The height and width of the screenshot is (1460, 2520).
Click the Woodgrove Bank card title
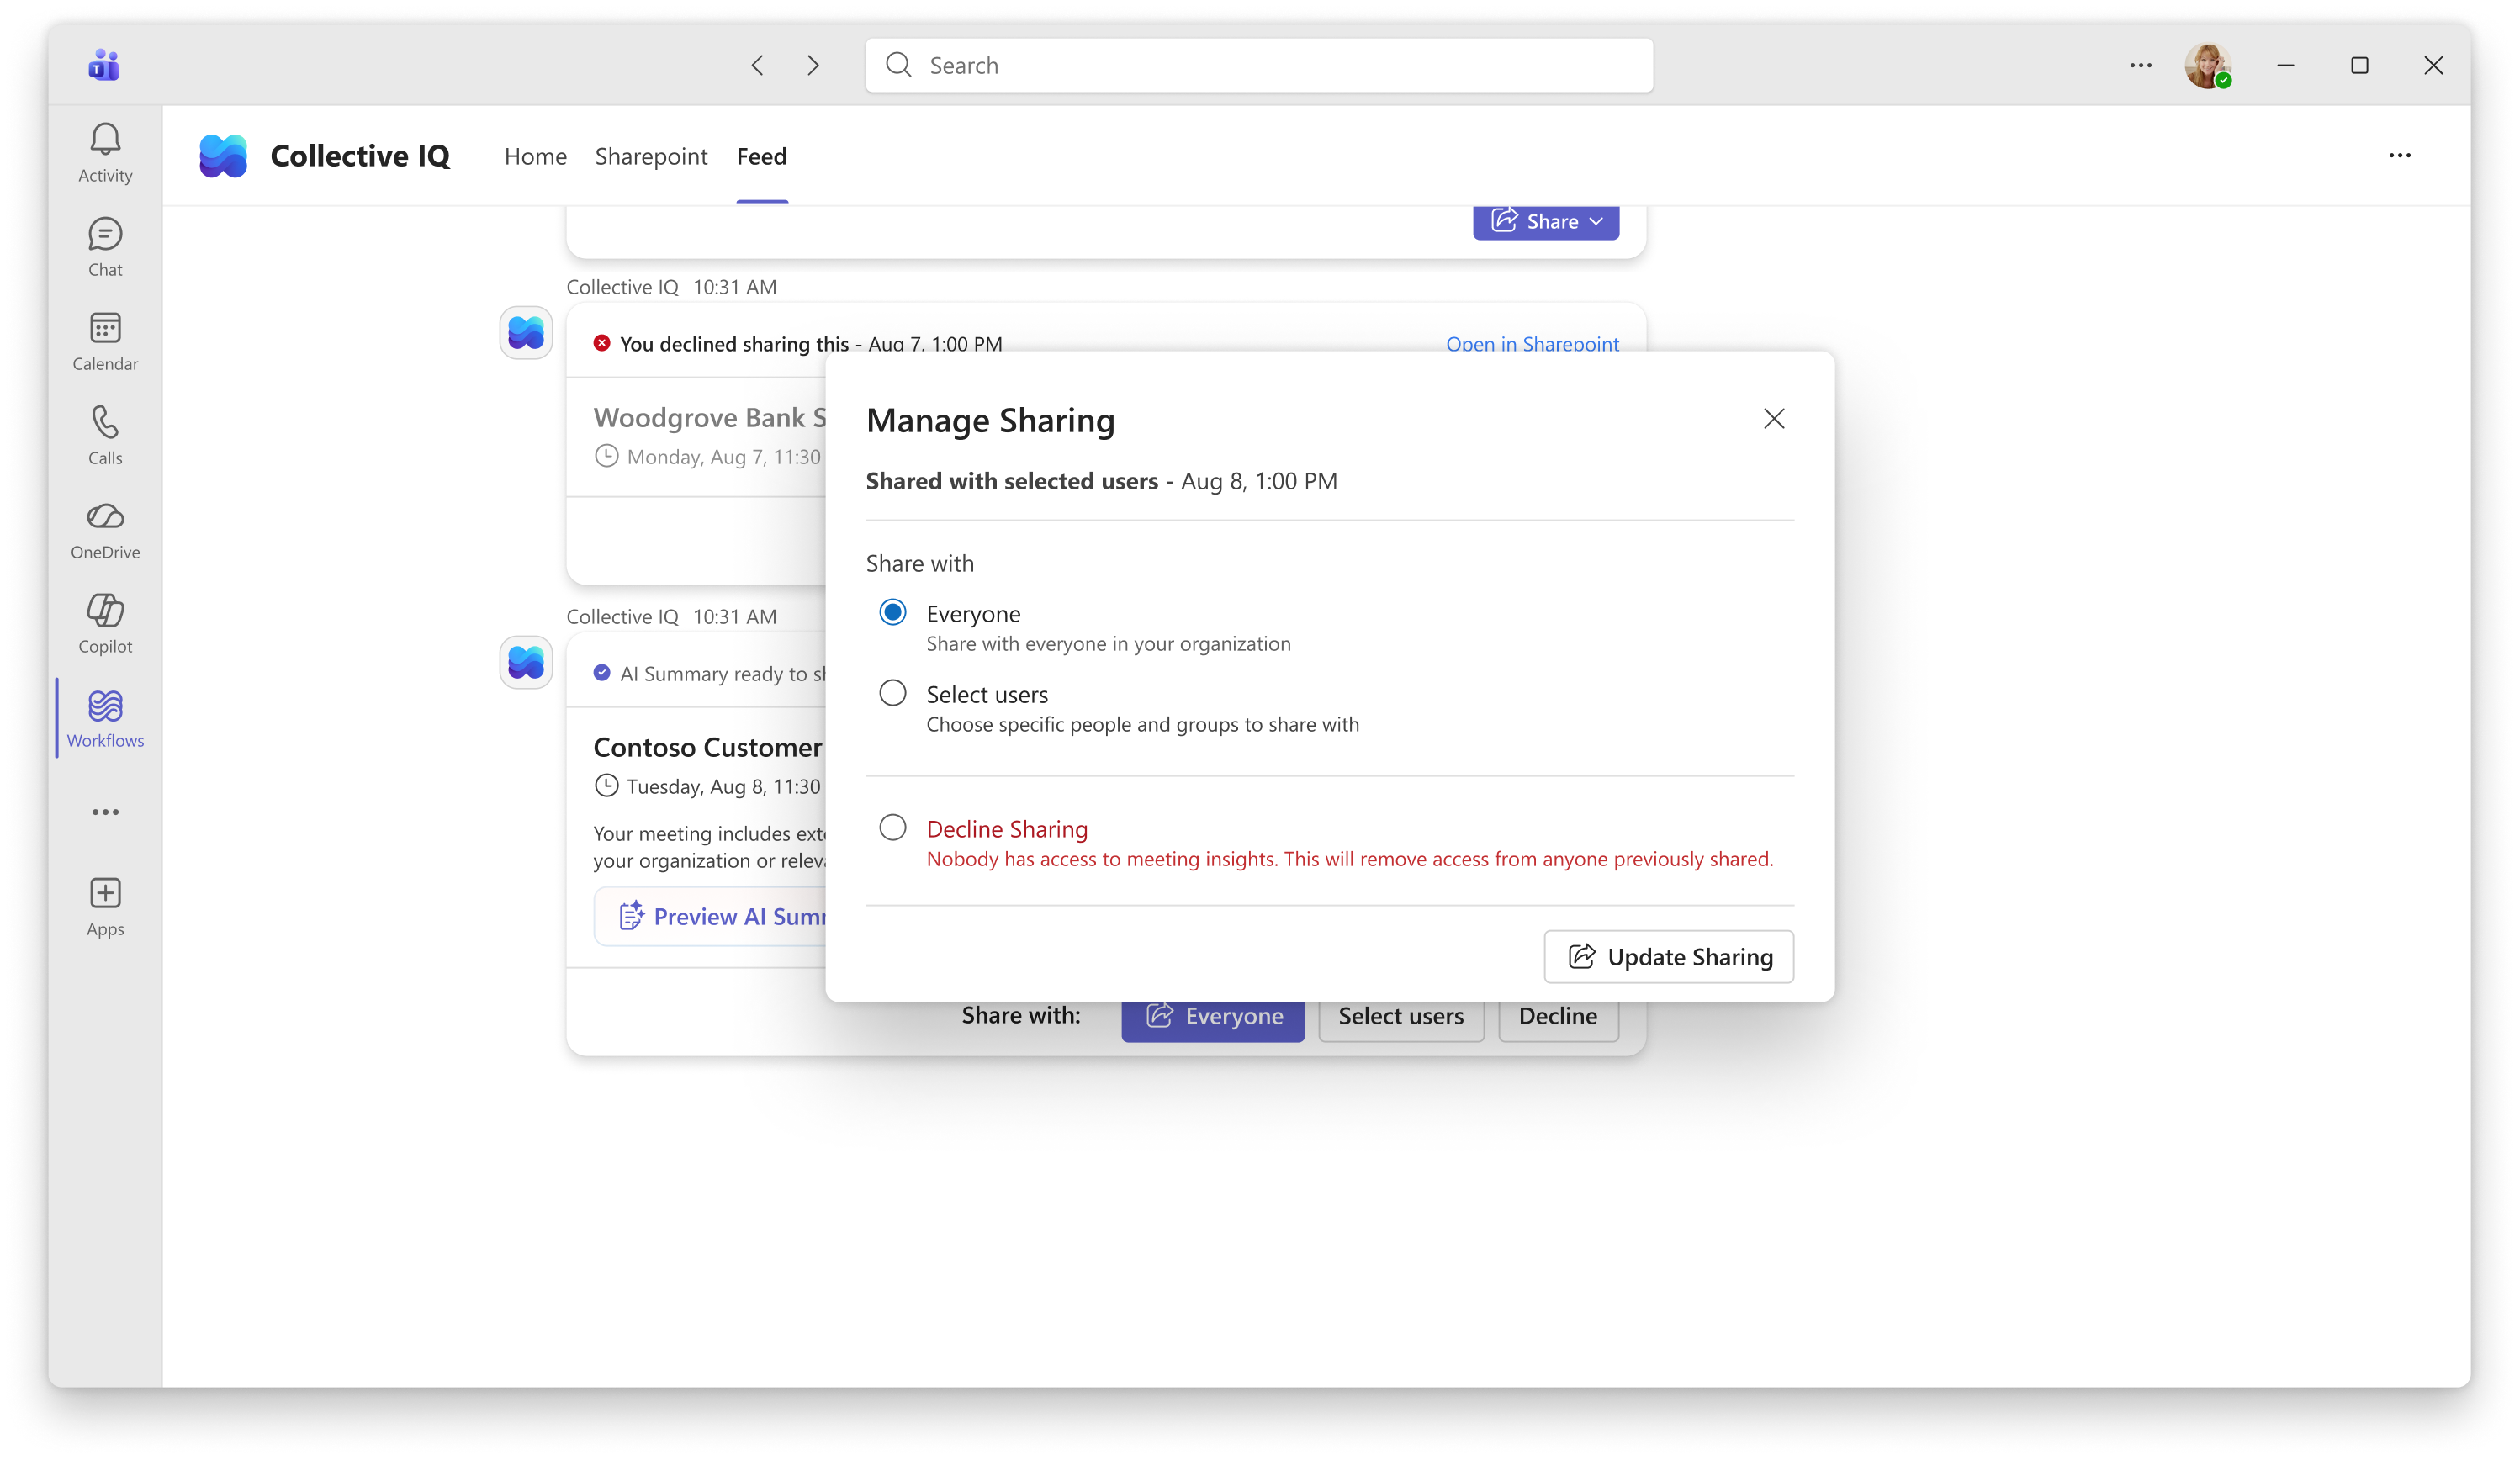[710, 418]
